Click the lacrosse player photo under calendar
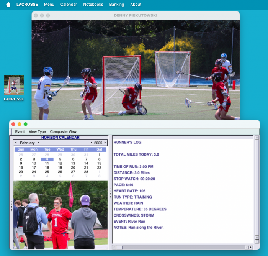This screenshot has height=256, width=268. (x=60, y=215)
